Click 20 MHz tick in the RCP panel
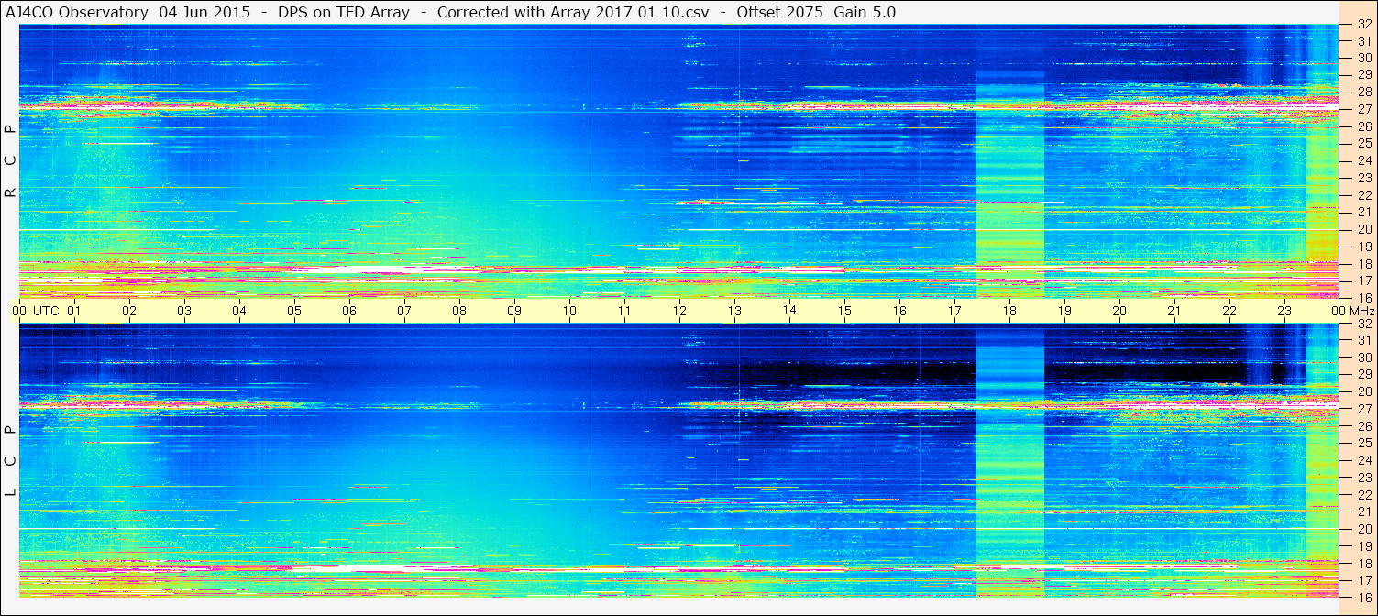 [x=1363, y=229]
